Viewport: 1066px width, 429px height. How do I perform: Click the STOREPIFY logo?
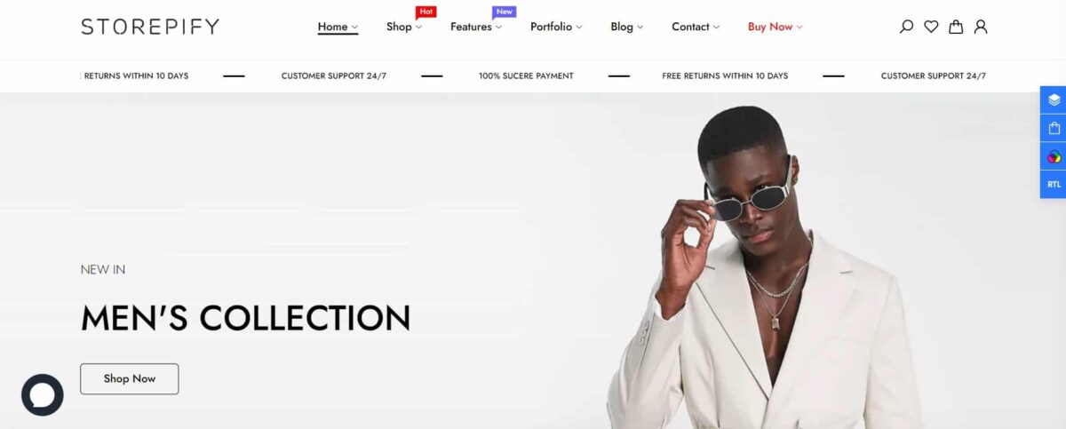[150, 27]
